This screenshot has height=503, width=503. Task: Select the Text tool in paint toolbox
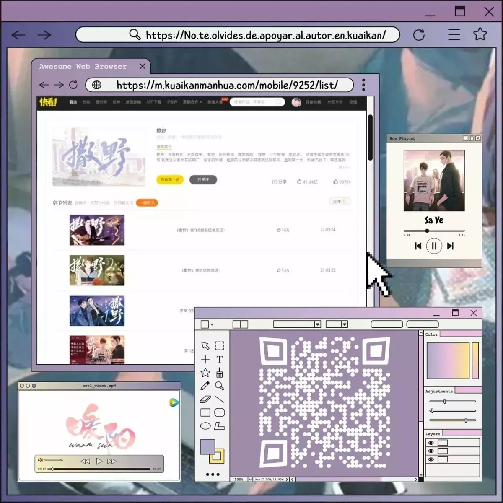tap(219, 359)
